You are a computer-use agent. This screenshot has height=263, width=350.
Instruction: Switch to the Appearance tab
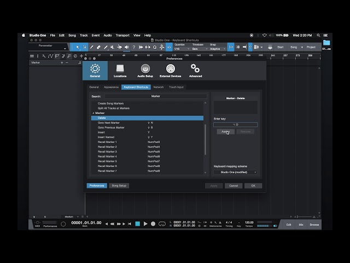pyautogui.click(x=111, y=87)
